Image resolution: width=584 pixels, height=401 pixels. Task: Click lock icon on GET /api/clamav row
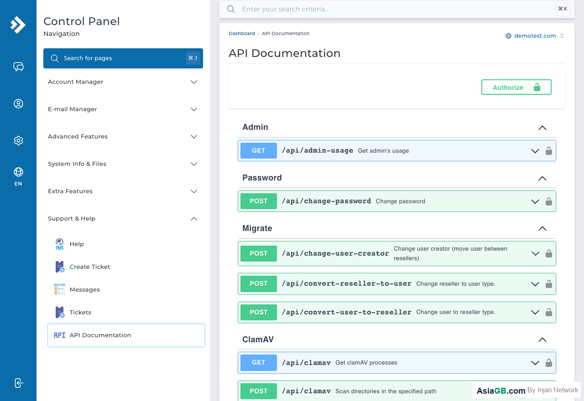pyautogui.click(x=549, y=363)
